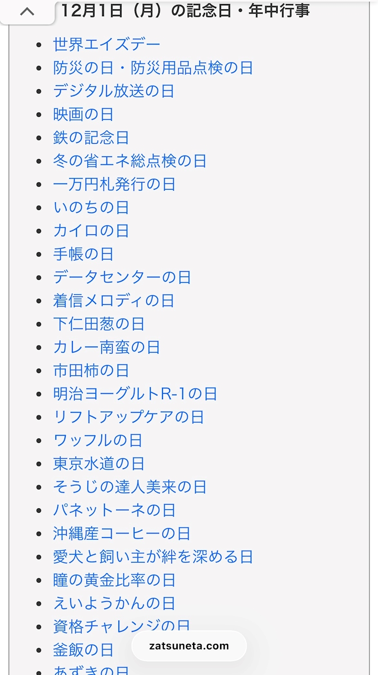Open the 手帳の日 link
Image resolution: width=378 pixels, height=675 pixels.
83,254
